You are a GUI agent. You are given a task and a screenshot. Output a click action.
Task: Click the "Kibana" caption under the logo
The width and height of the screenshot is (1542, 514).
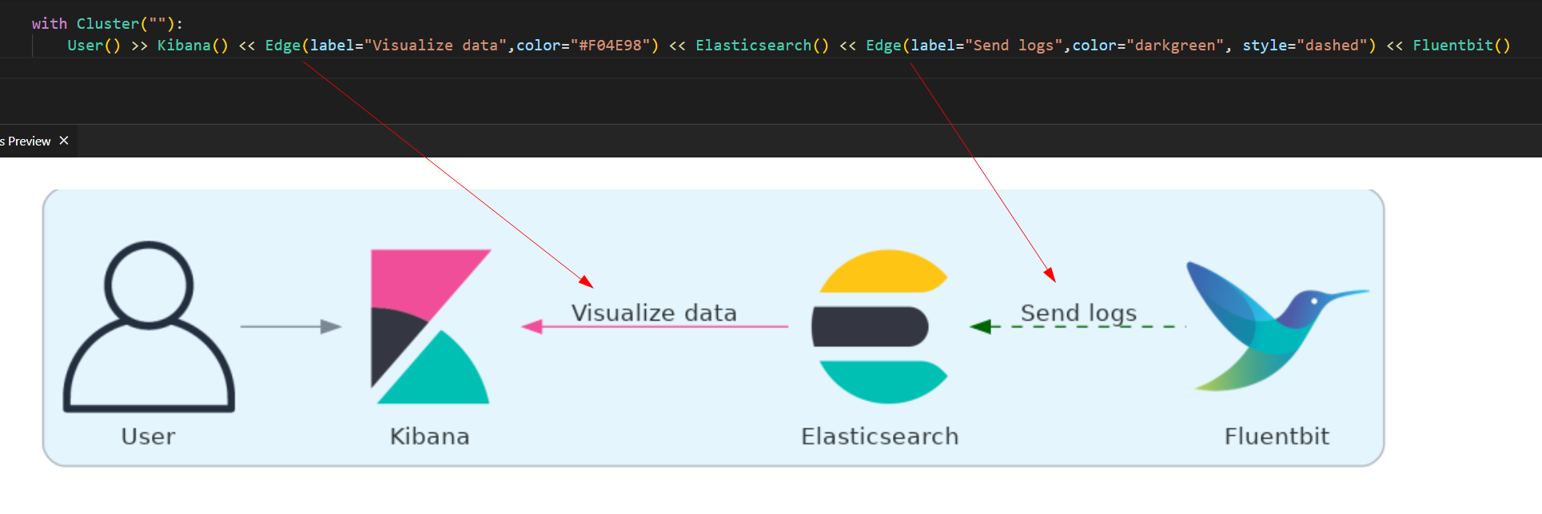(x=429, y=436)
